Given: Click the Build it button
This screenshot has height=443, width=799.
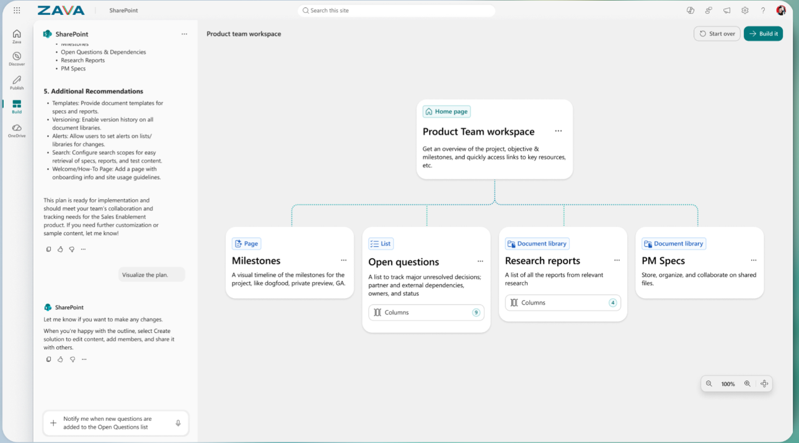Looking at the screenshot, I should pyautogui.click(x=763, y=34).
